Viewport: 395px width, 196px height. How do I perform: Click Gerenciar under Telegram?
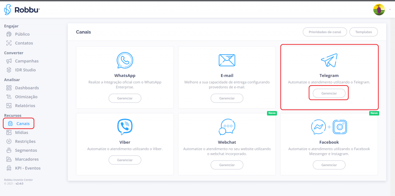pyautogui.click(x=329, y=94)
